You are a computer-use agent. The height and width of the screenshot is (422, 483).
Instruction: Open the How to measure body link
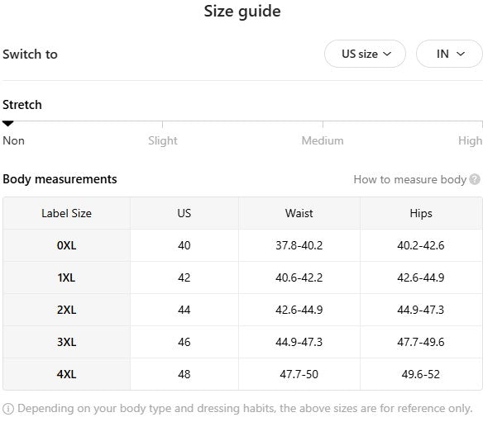pyautogui.click(x=409, y=179)
